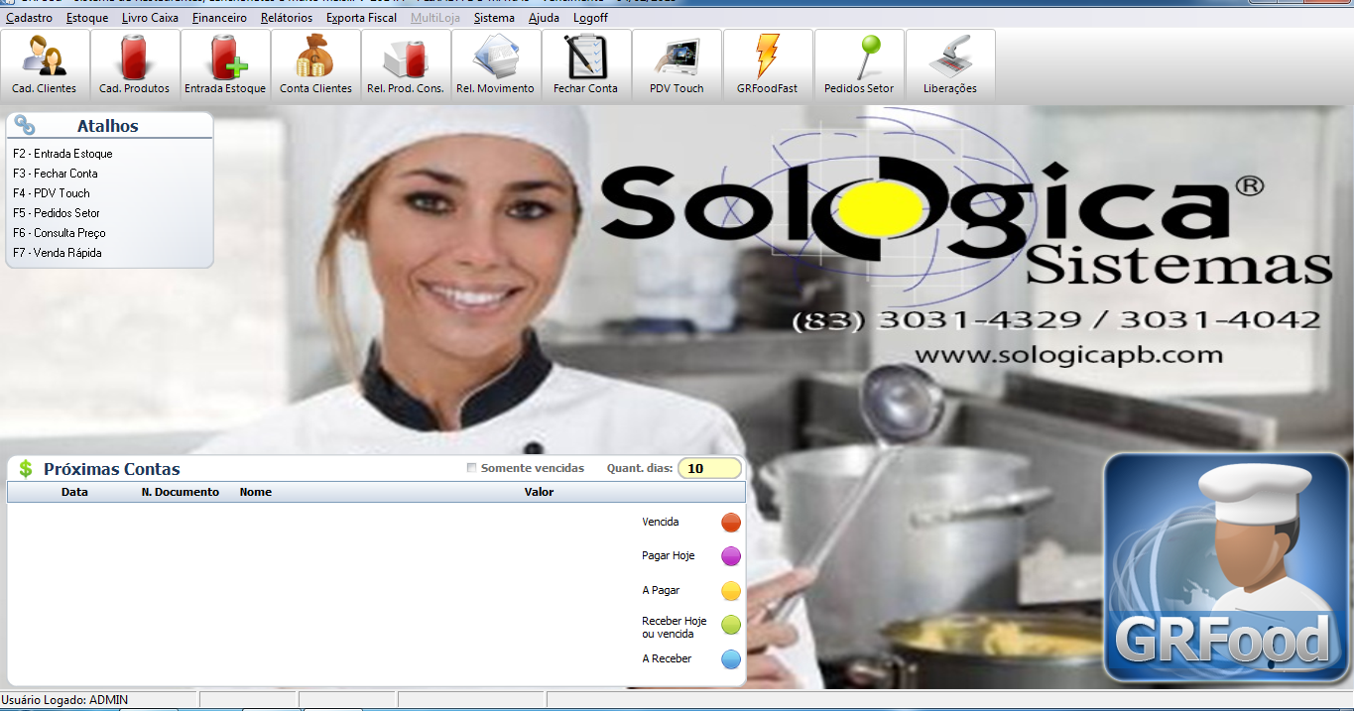The height and width of the screenshot is (711, 1355).
Task: Open the Financeiro menu
Action: (219, 18)
